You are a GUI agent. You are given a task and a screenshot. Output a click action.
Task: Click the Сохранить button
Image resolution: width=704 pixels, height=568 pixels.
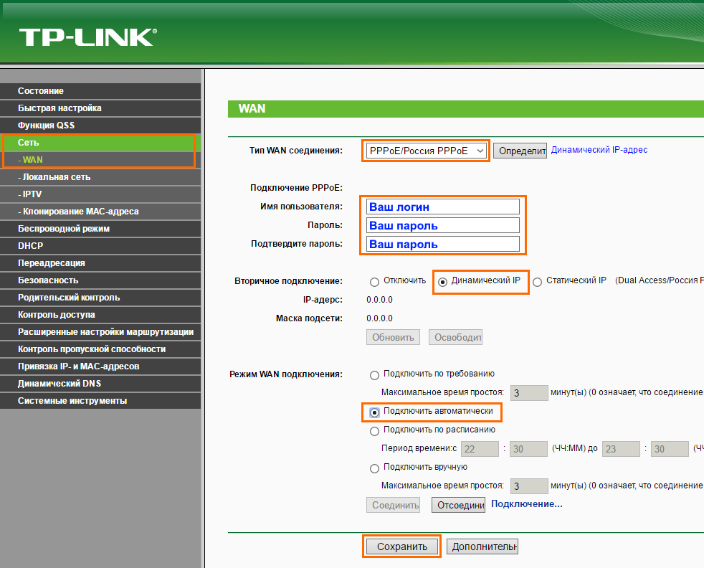pyautogui.click(x=402, y=546)
